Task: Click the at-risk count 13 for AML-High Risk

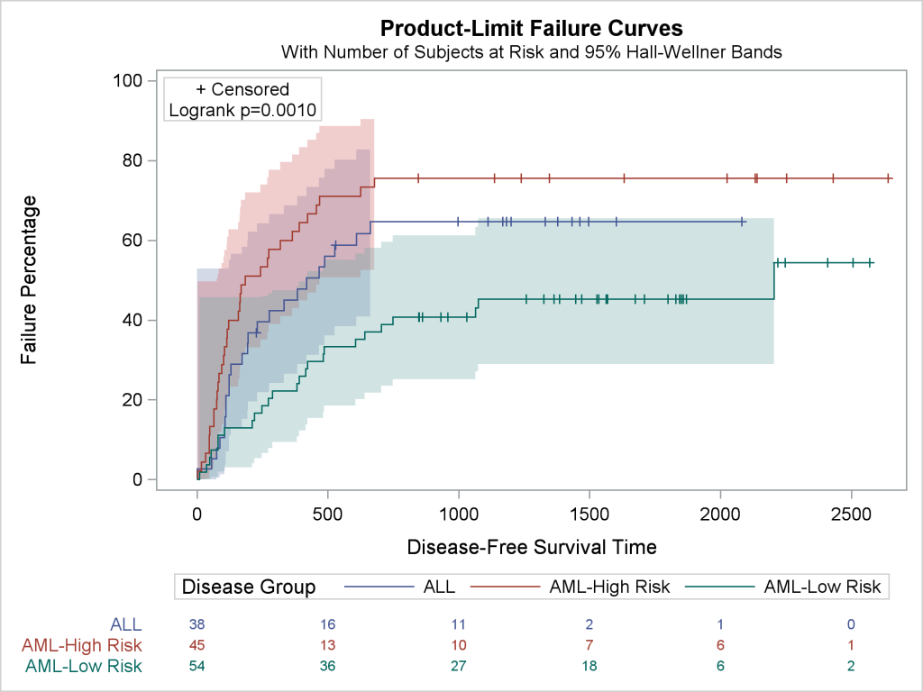Action: point(328,645)
